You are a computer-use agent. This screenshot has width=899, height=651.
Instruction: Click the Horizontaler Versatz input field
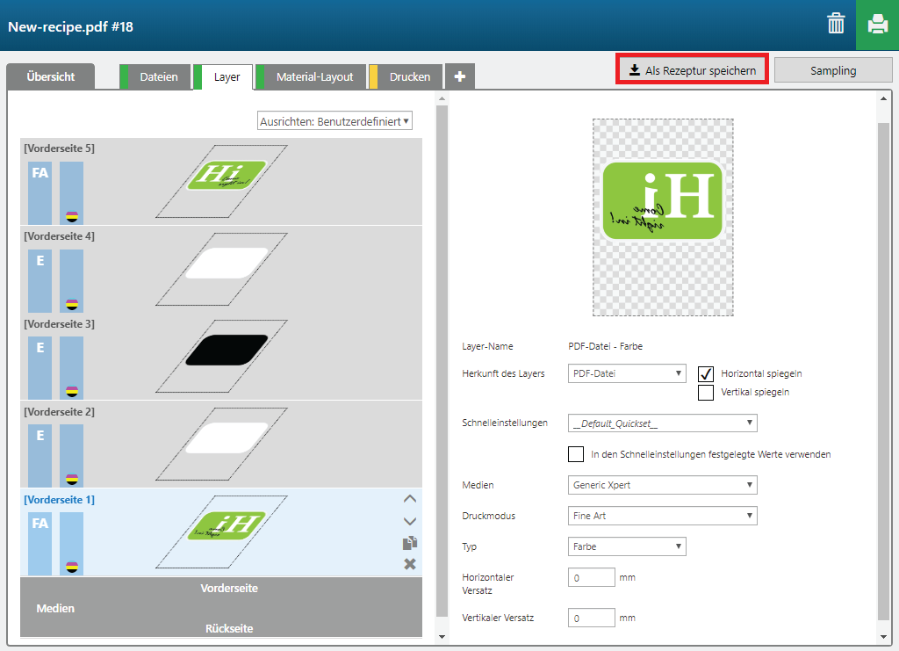(592, 578)
